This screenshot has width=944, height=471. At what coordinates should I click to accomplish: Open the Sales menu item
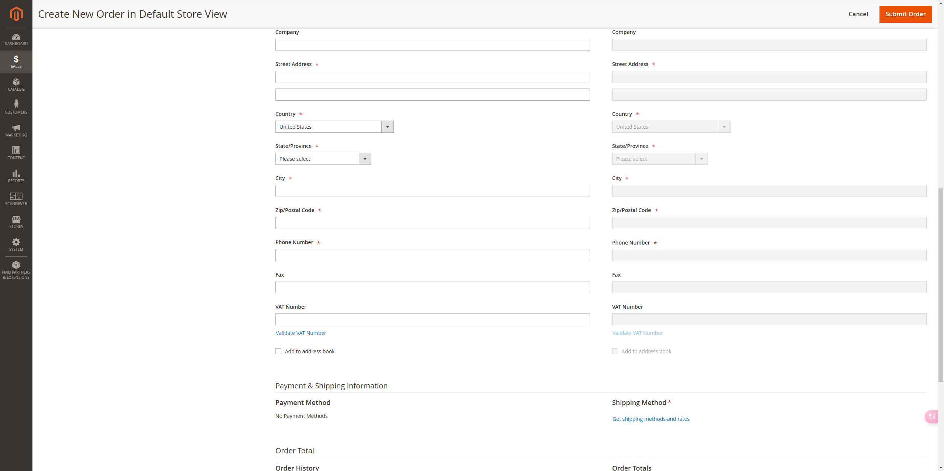(16, 62)
